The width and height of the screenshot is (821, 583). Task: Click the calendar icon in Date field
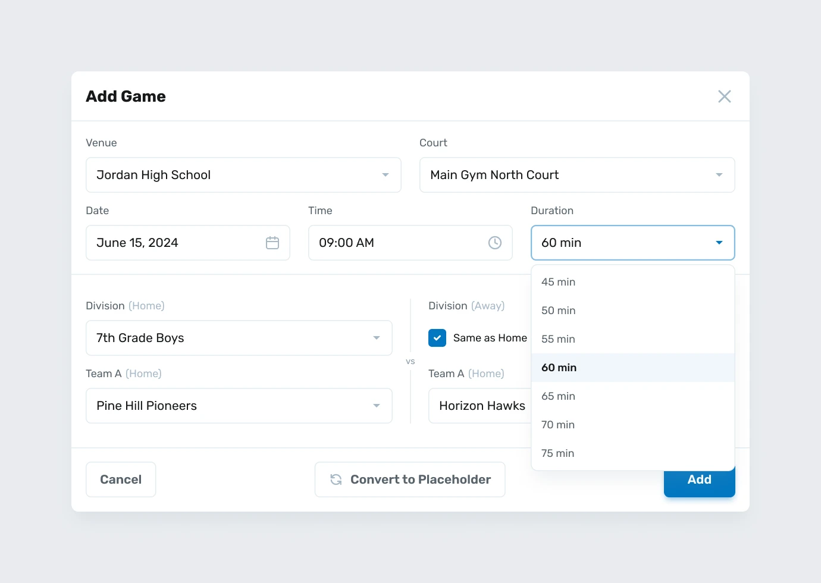[272, 243]
